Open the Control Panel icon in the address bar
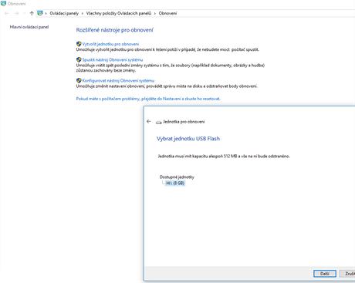 coord(40,13)
